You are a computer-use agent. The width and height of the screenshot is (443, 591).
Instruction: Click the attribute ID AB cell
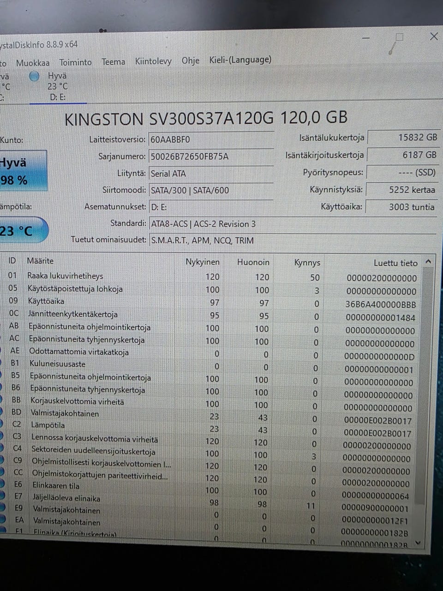pyautogui.click(x=14, y=326)
